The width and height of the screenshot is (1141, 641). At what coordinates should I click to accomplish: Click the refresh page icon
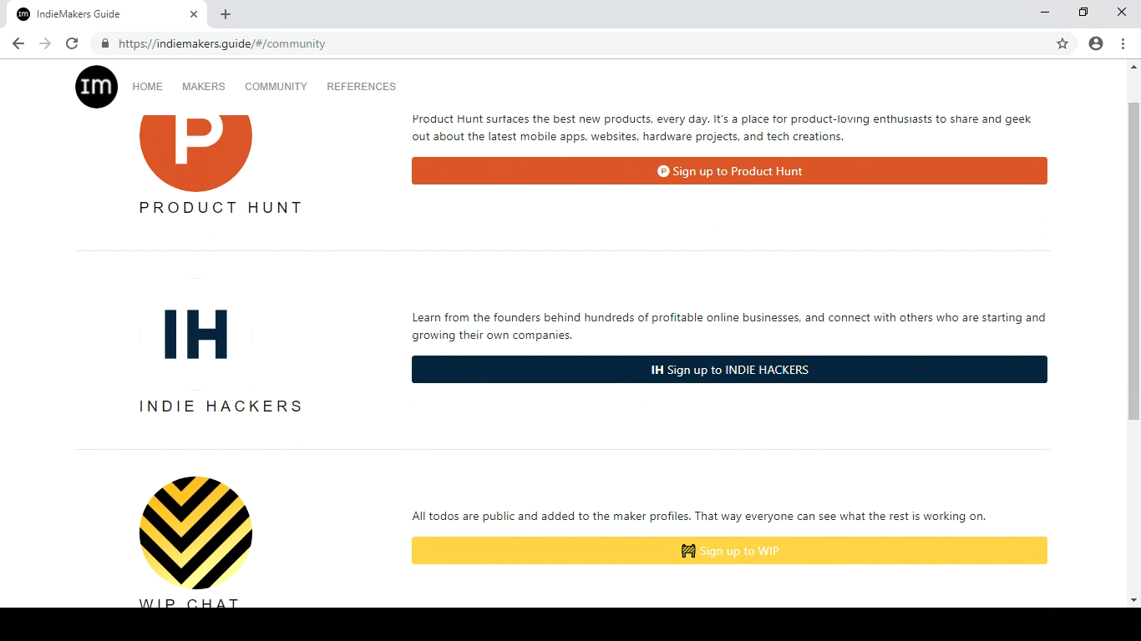point(72,43)
